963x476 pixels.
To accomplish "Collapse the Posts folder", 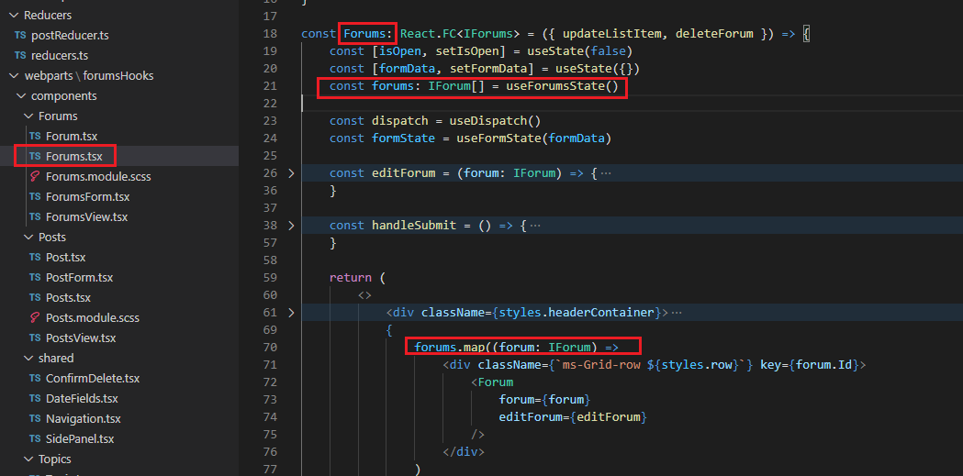I will point(28,238).
